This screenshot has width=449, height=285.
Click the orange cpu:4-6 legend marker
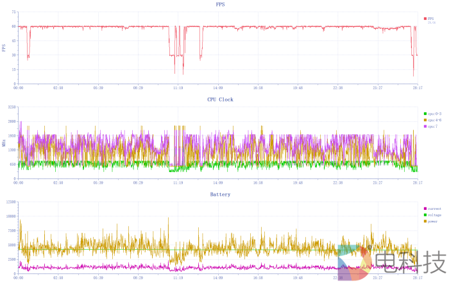click(x=425, y=120)
